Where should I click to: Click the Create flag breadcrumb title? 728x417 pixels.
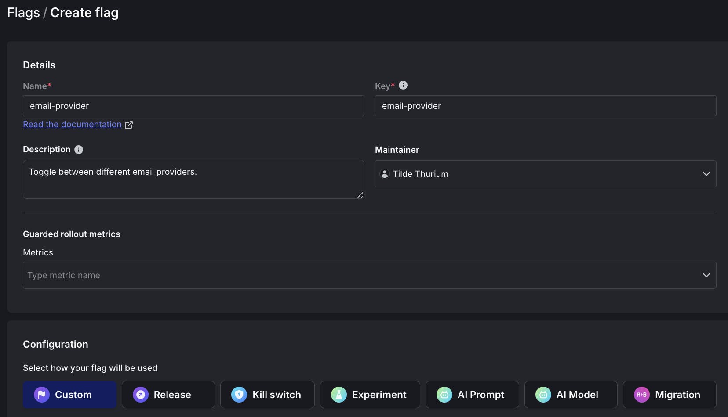click(x=84, y=13)
